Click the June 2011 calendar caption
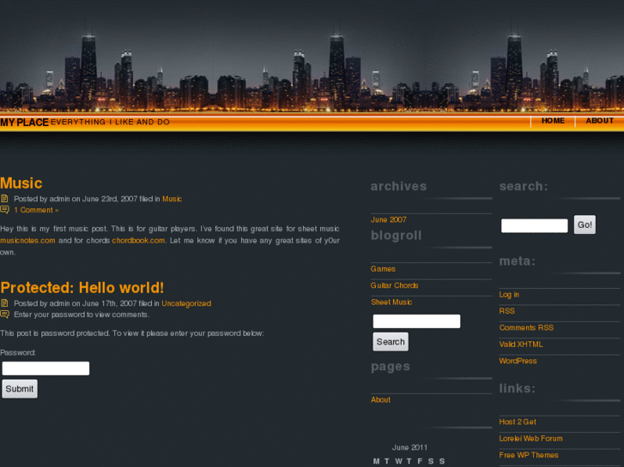 point(409,447)
